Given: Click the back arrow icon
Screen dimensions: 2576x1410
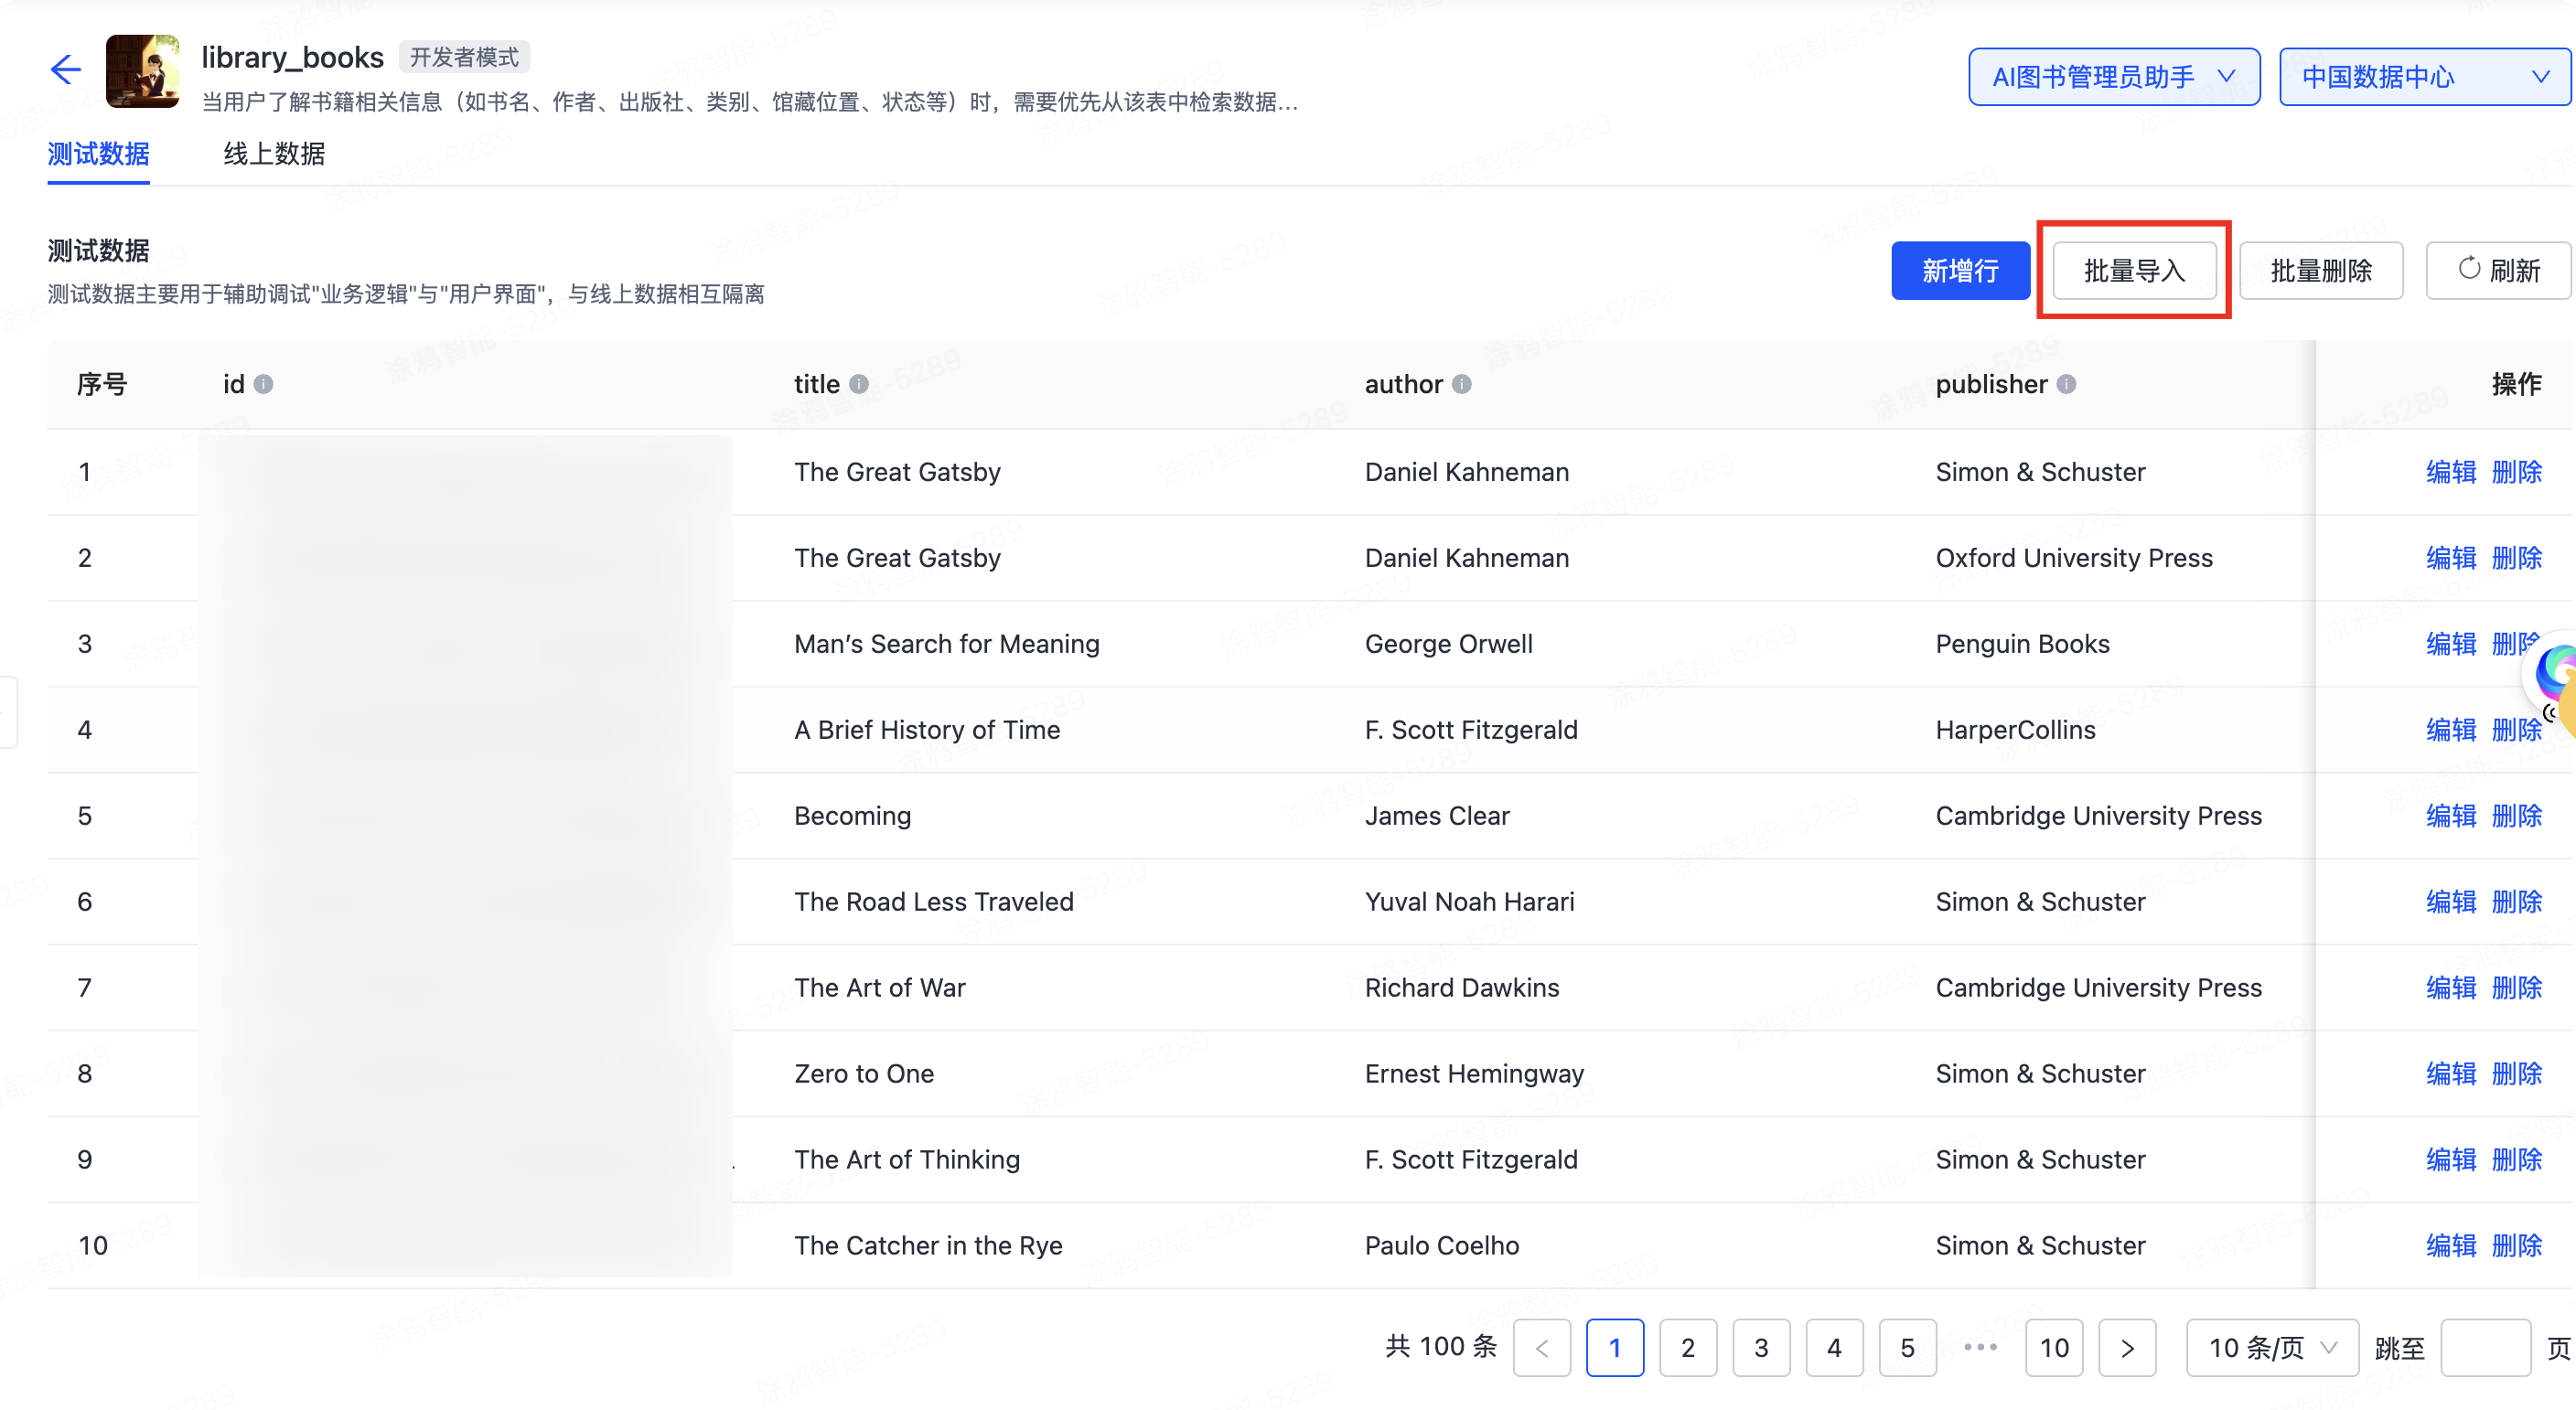Looking at the screenshot, I should tap(66, 69).
